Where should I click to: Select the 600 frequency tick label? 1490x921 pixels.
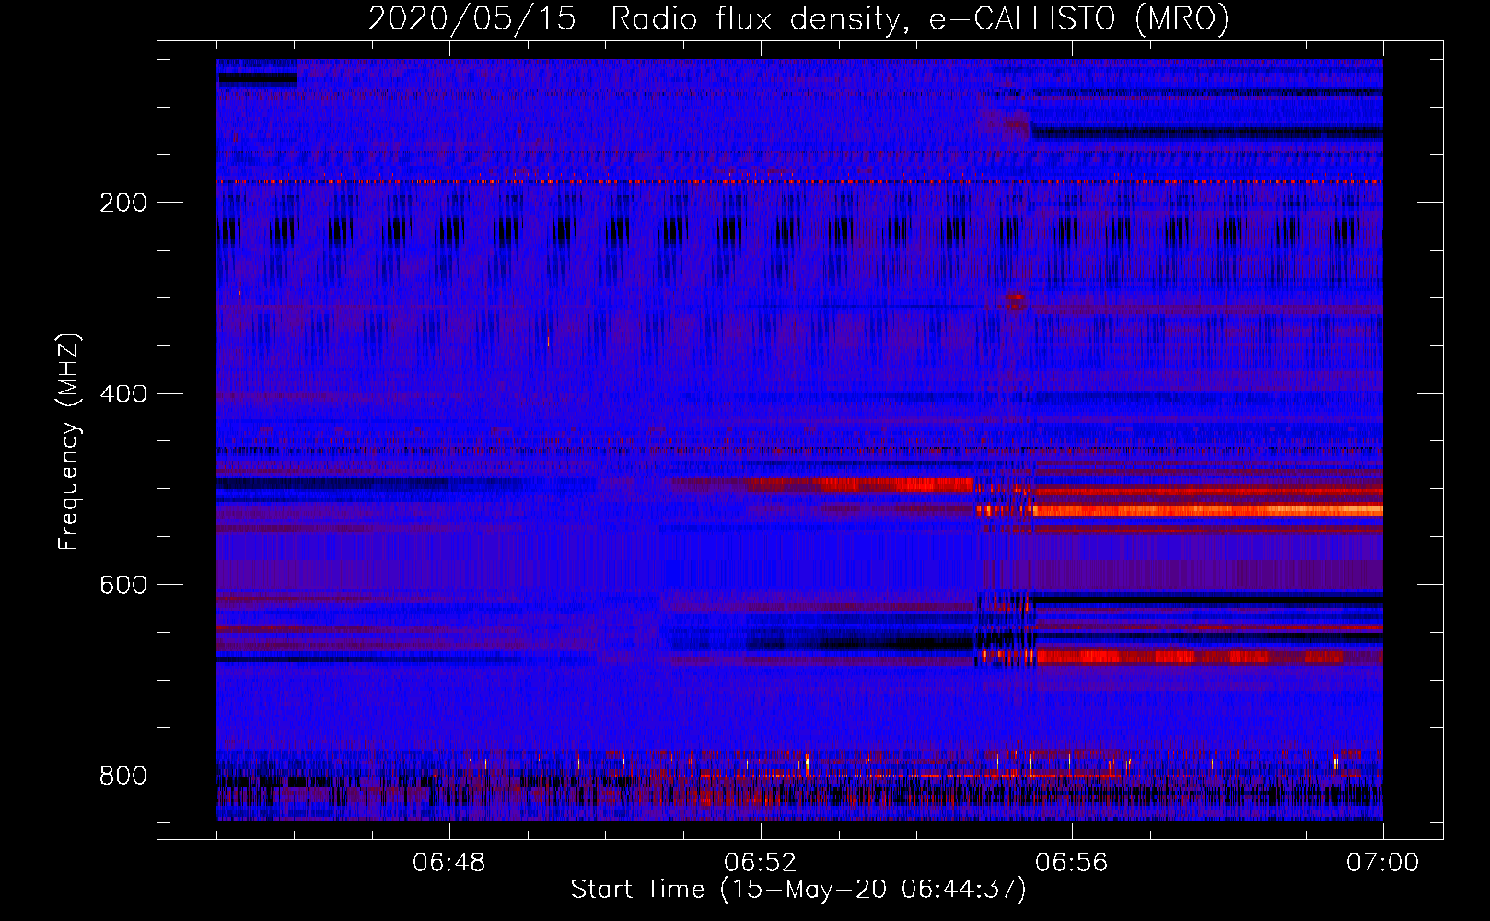(123, 586)
